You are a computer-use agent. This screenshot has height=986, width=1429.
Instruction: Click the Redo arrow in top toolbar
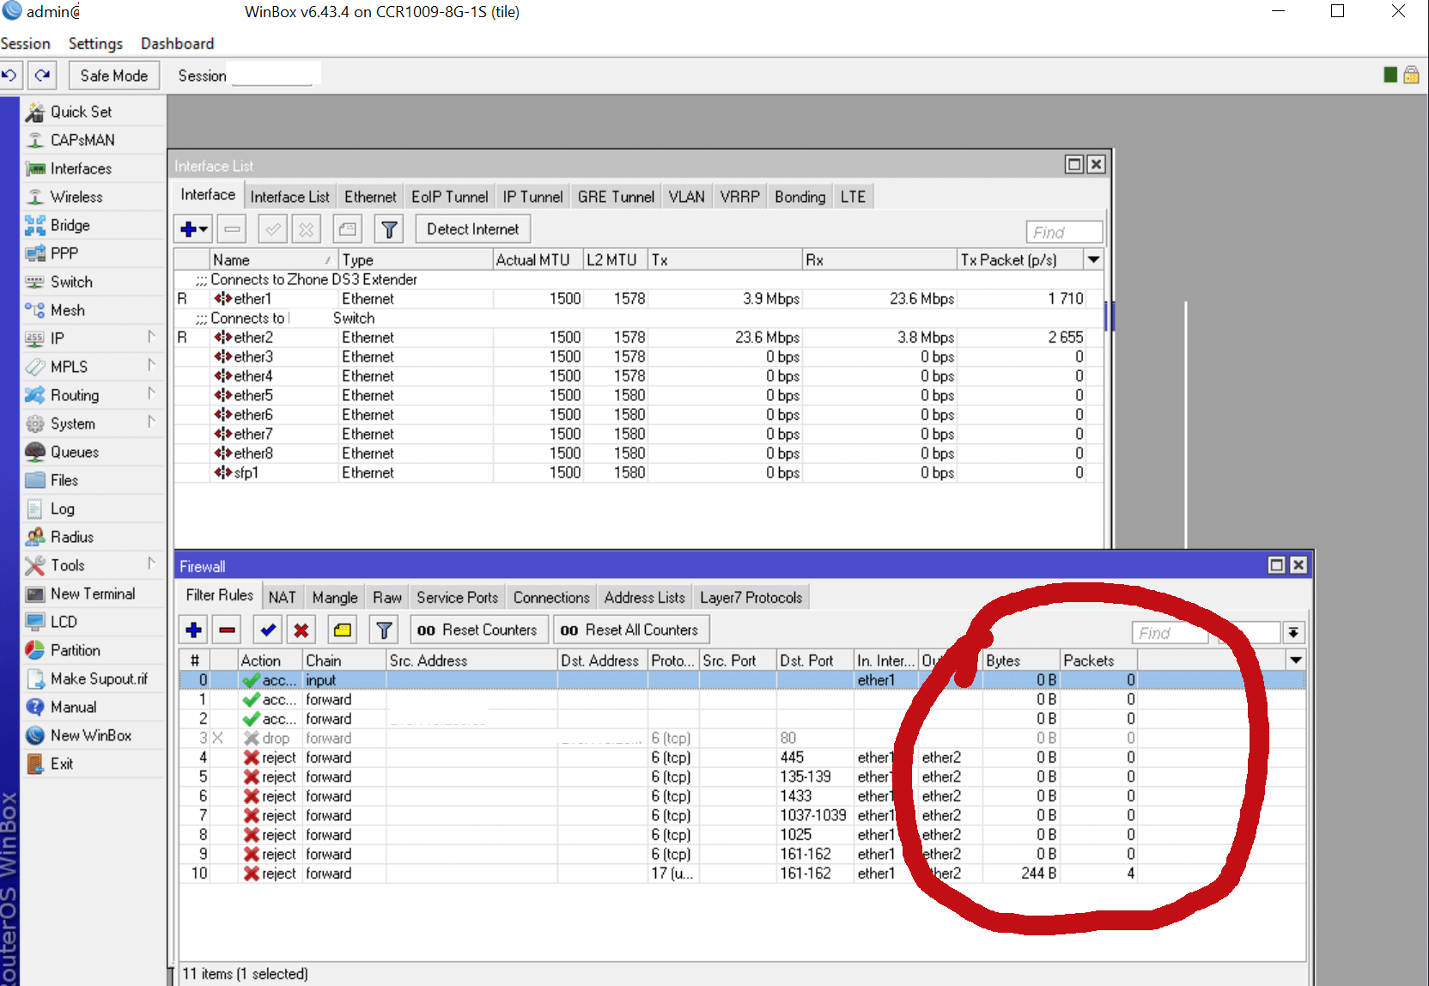tap(42, 76)
